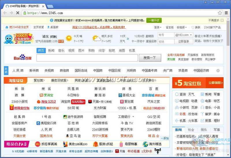Click 桌面版 download link
The height and width of the screenshot is (158, 231).
click(53, 27)
